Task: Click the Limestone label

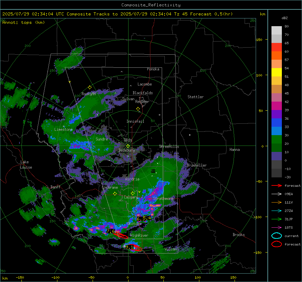Action: tap(63, 129)
